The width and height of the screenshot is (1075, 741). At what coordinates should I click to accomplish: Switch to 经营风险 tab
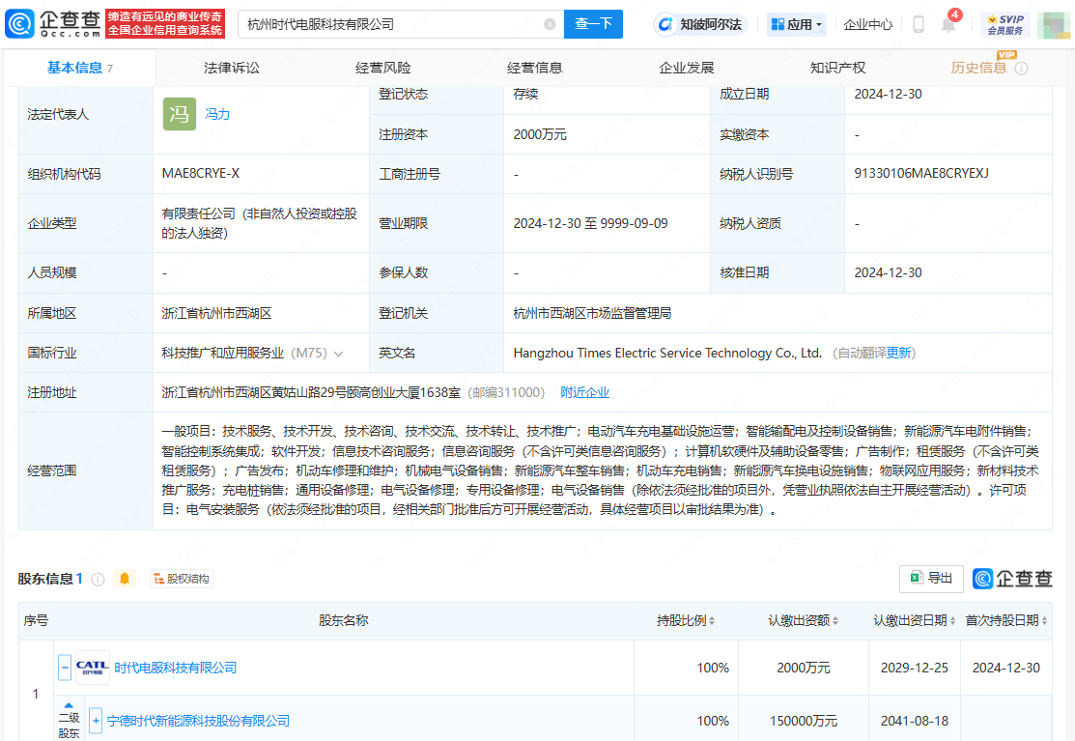383,68
